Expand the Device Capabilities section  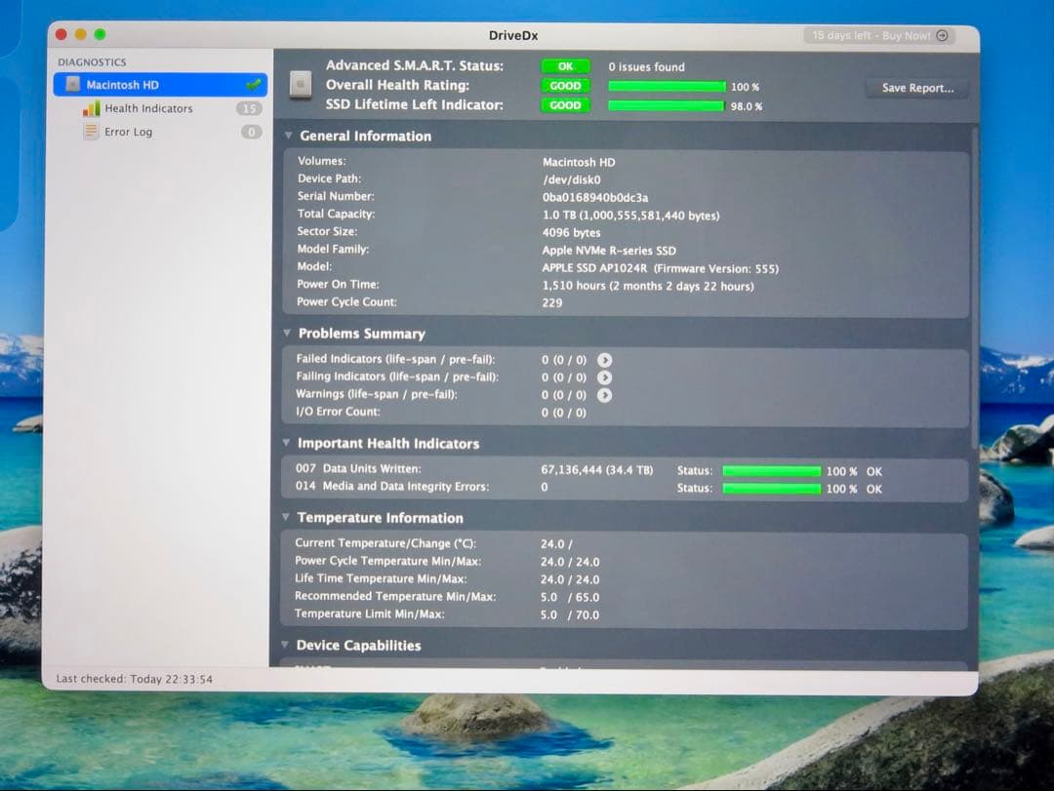(x=286, y=645)
